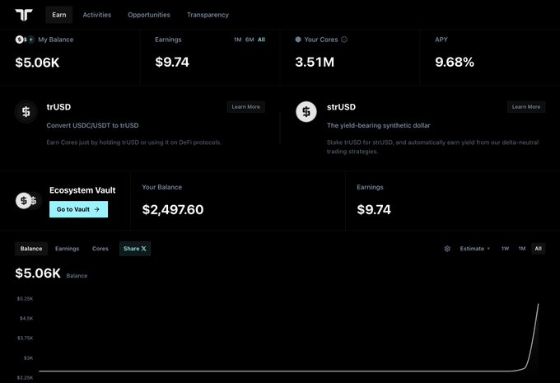This screenshot has height=383, width=560.
Task: Select All earnings period
Action: pos(261,40)
